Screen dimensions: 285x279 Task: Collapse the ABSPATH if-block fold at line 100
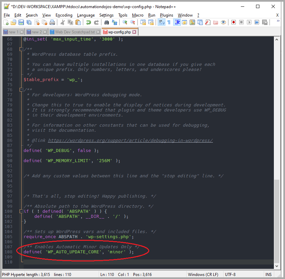(x=21, y=211)
